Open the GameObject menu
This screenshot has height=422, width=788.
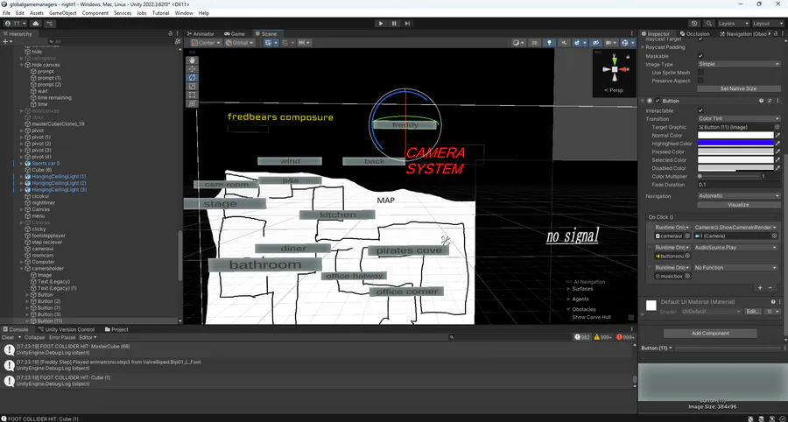pos(62,13)
